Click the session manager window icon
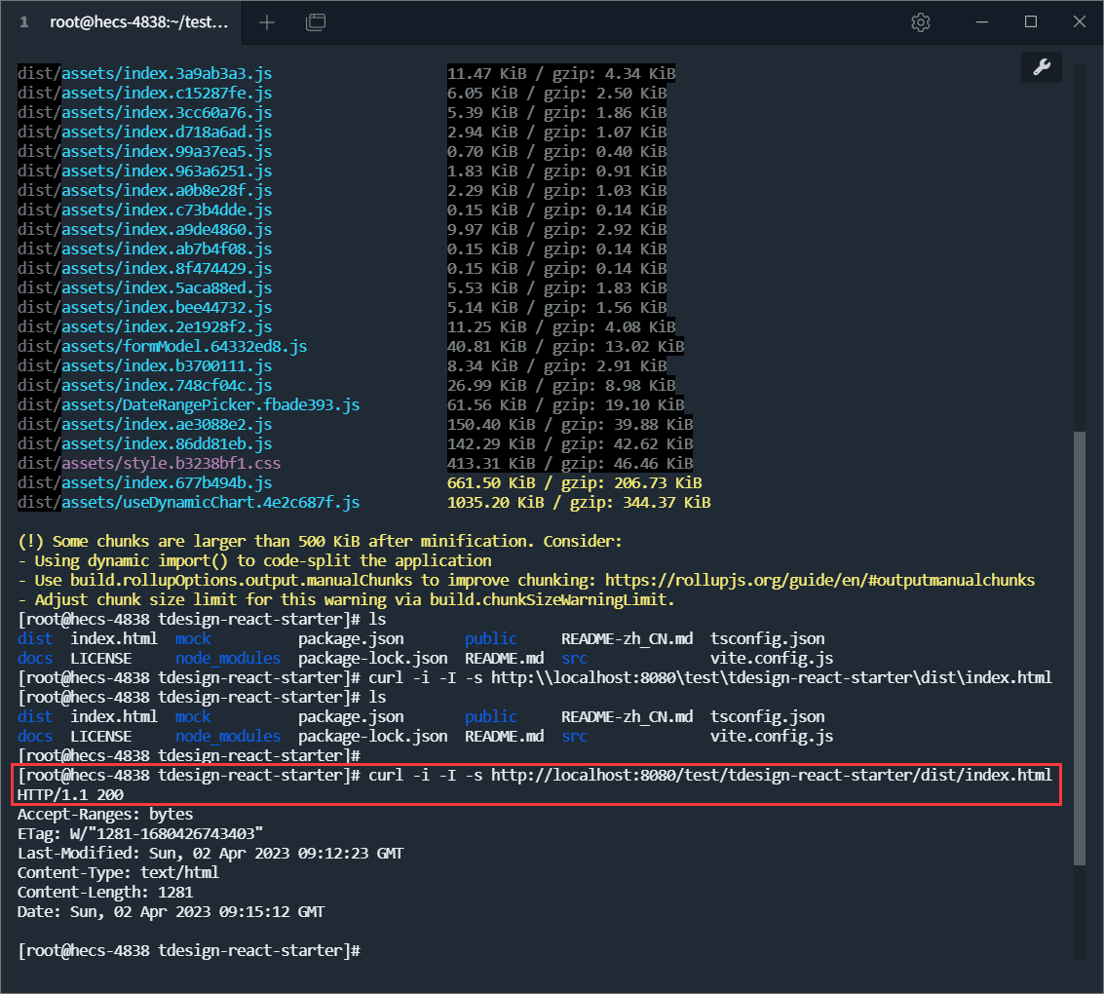Screen dimensions: 1104x994 coord(316,22)
